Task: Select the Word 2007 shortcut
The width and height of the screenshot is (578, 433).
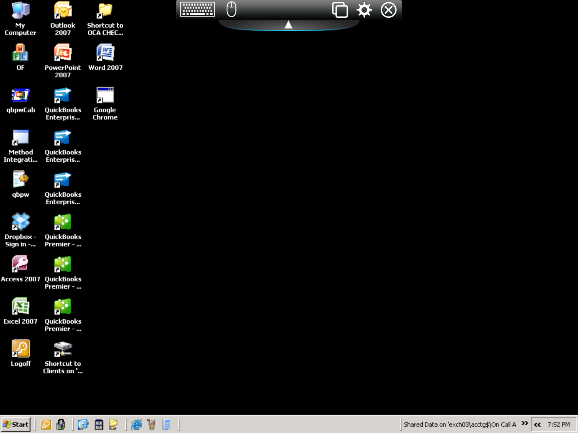Action: [x=105, y=57]
